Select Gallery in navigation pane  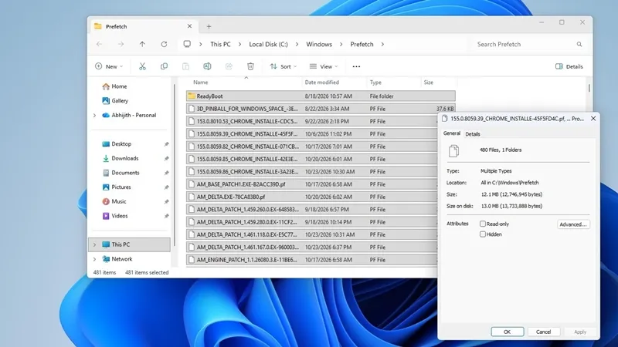(x=120, y=101)
